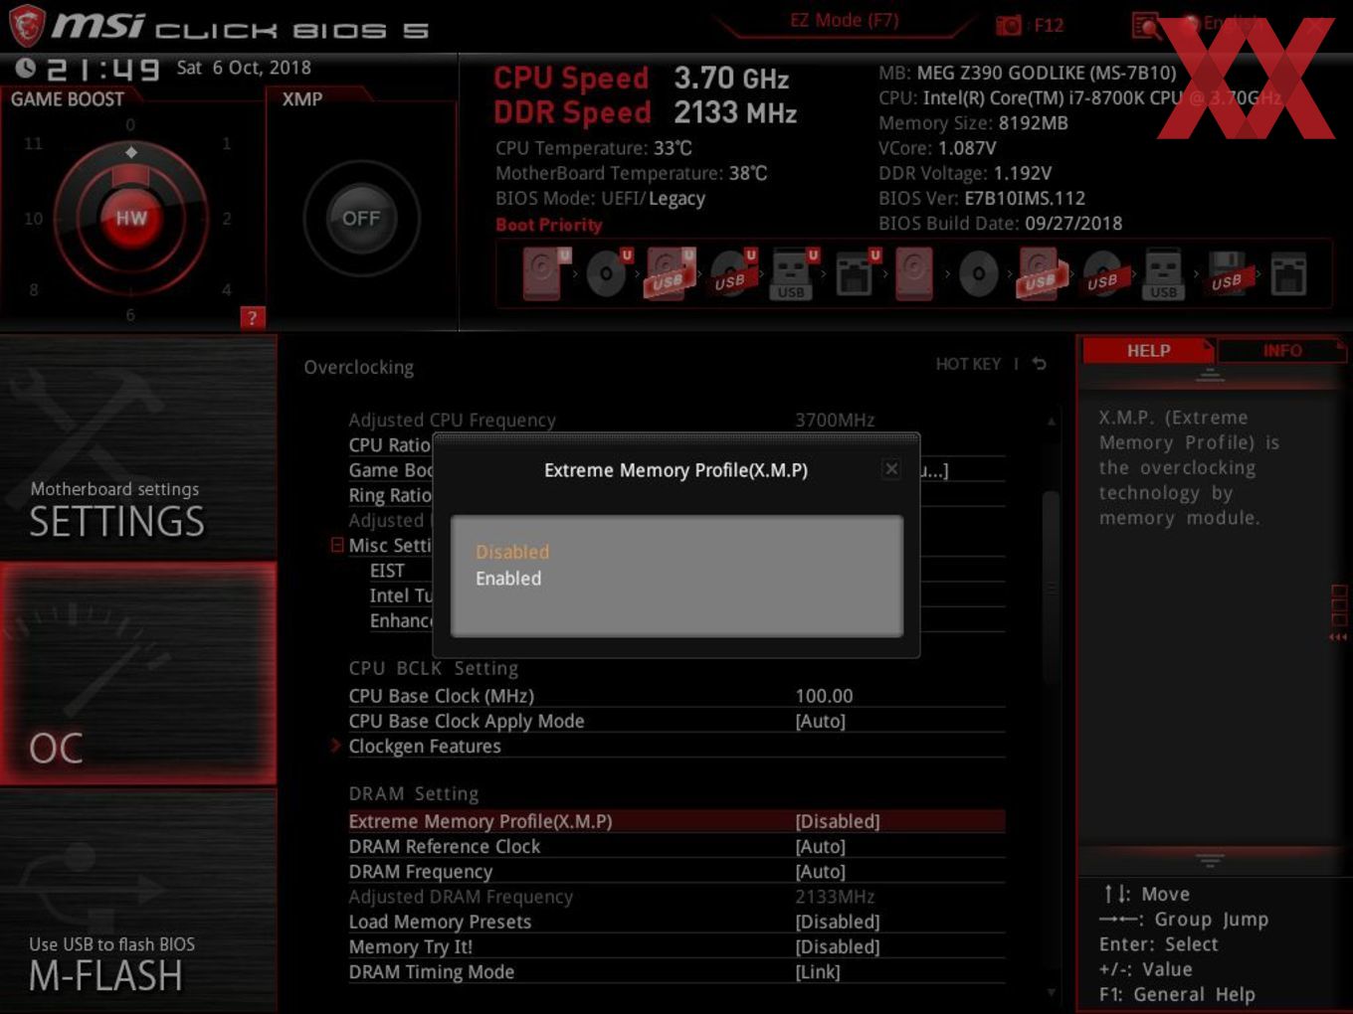1353x1014 pixels.
Task: Open the M-FLASH section
Action: pos(138,901)
